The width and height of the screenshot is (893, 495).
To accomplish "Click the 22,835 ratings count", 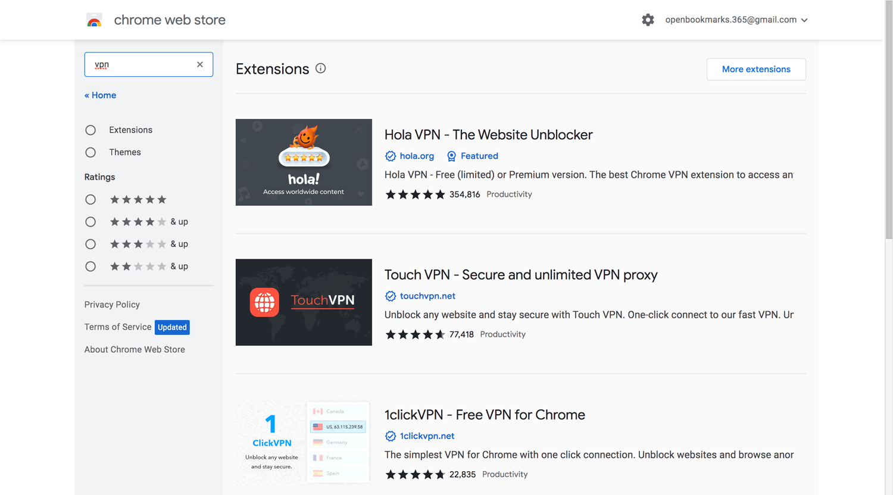I will (x=463, y=474).
